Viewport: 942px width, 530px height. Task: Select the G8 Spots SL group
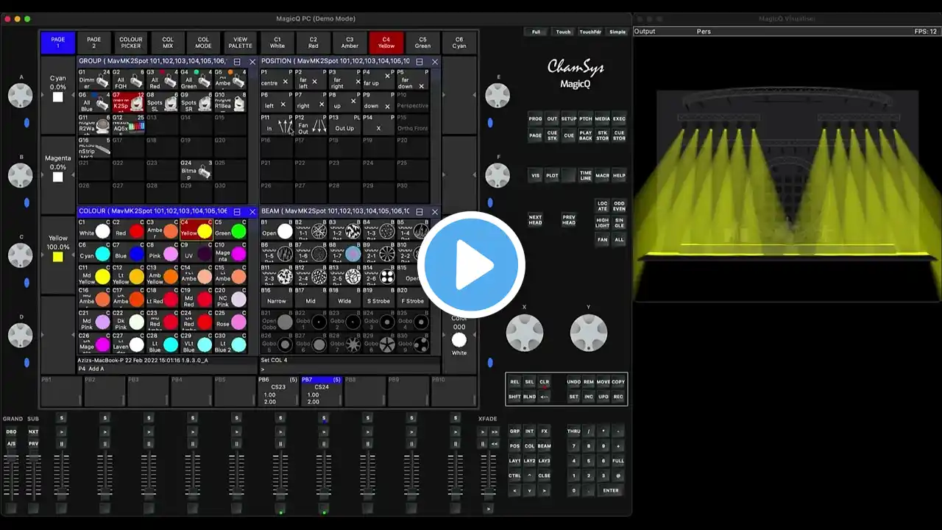pyautogui.click(x=162, y=102)
